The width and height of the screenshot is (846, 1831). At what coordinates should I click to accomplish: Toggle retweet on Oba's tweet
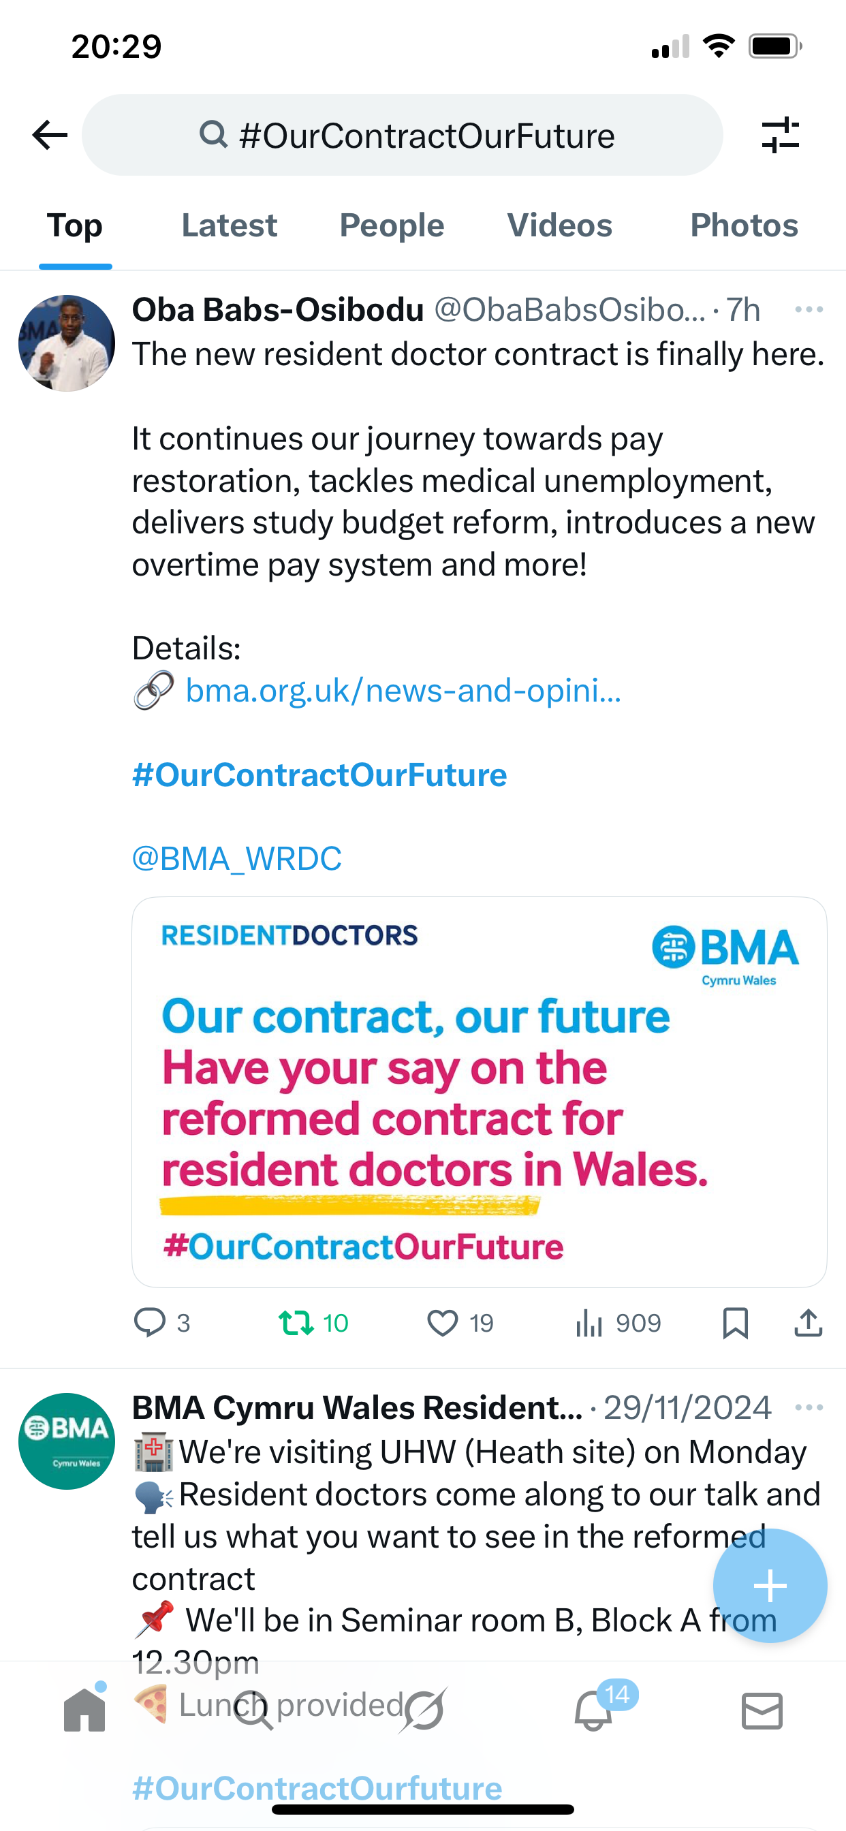pyautogui.click(x=296, y=1322)
